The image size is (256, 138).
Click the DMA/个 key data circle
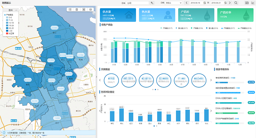coord(111,80)
